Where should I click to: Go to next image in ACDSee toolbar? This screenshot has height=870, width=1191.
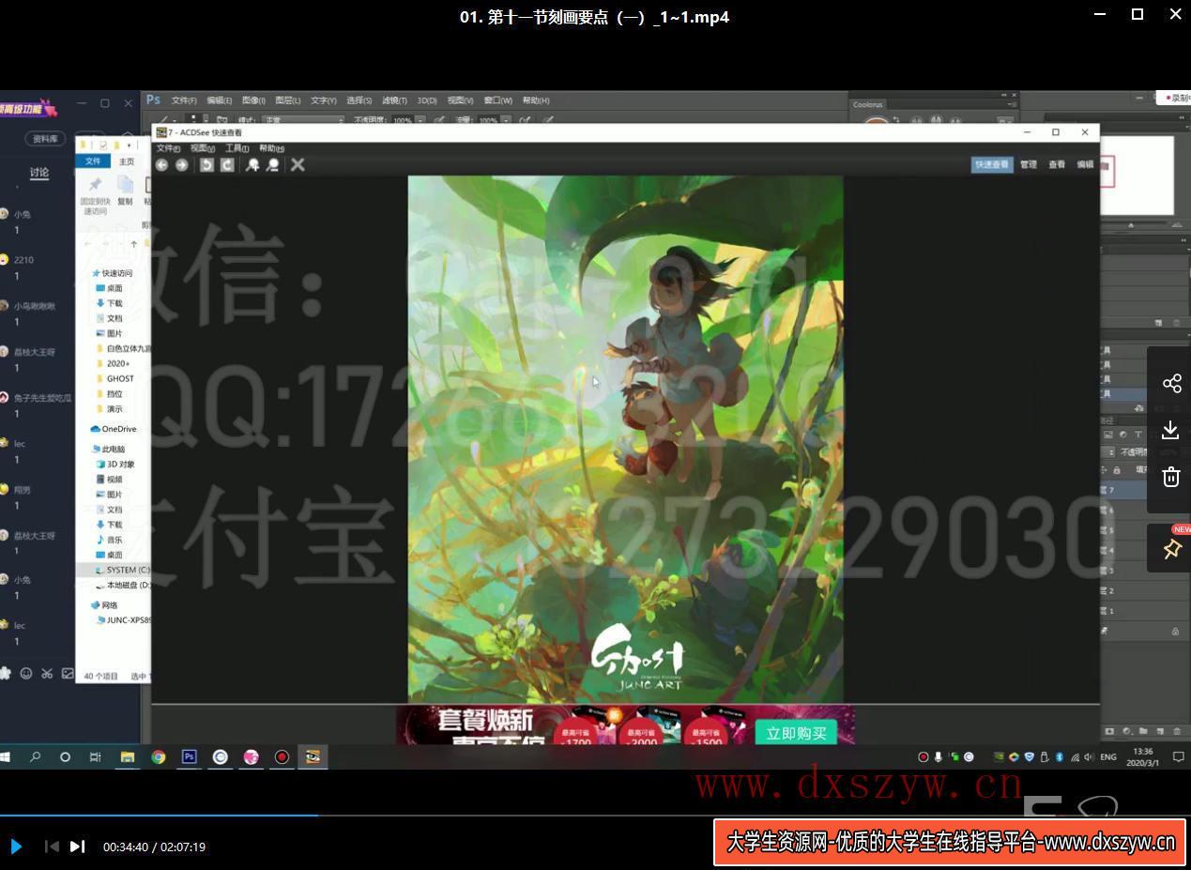[182, 165]
